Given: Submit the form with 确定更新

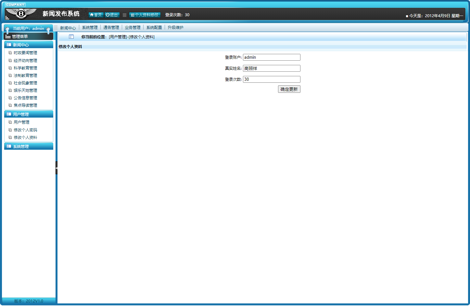Looking at the screenshot, I should [x=289, y=89].
